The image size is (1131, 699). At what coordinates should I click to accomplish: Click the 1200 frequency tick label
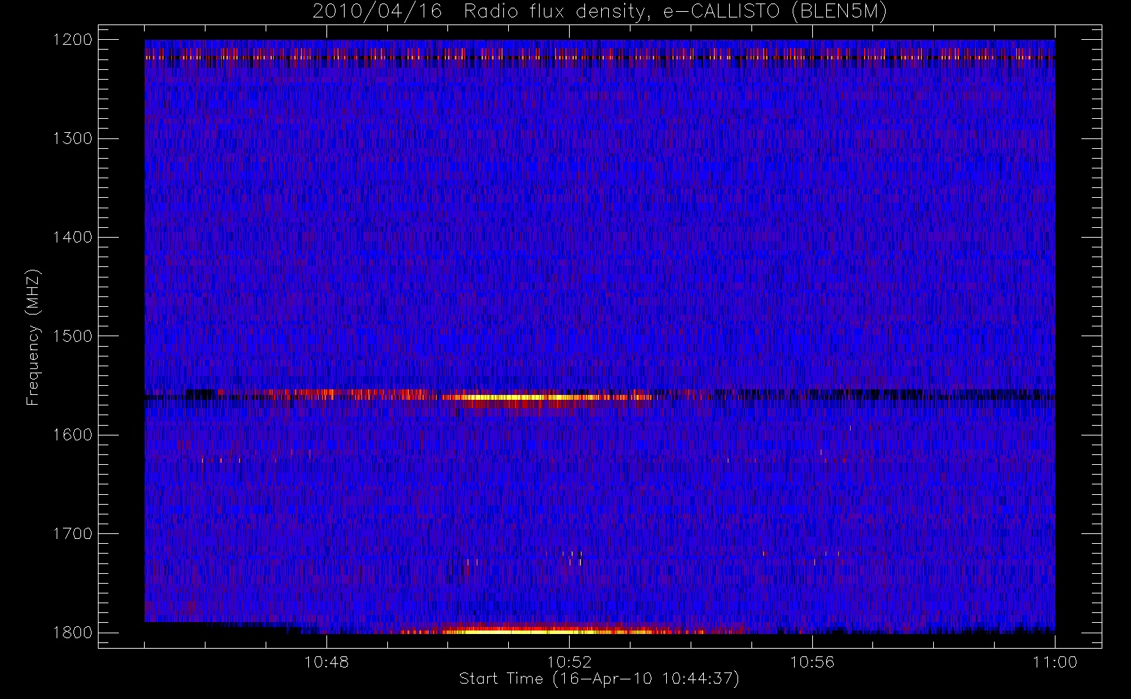[x=73, y=40]
